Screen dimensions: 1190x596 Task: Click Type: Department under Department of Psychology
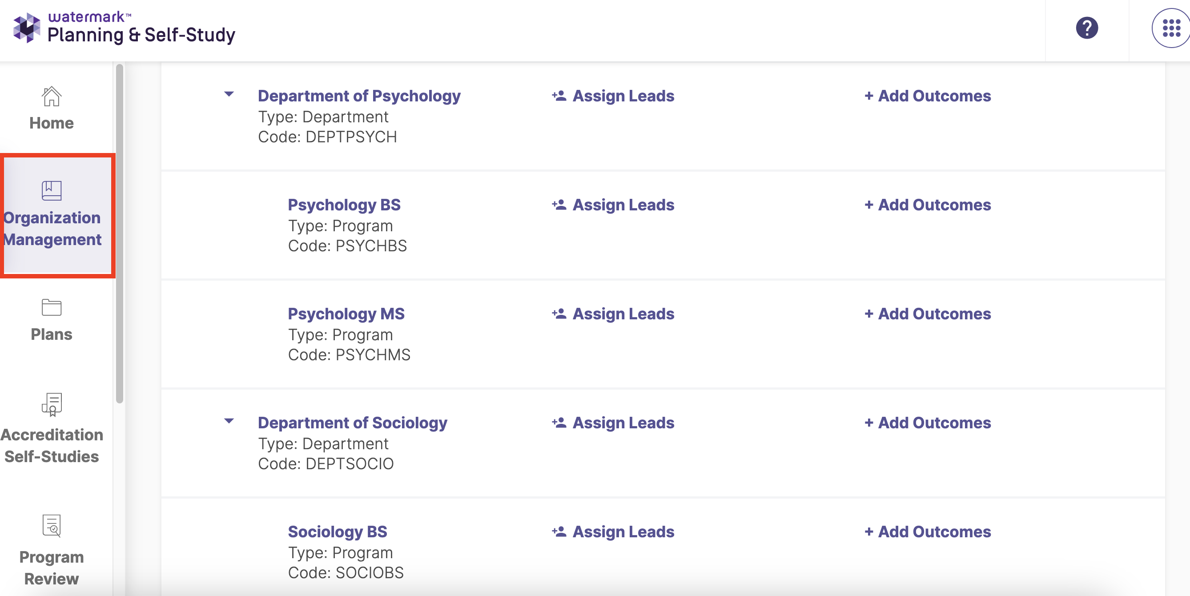tap(323, 117)
